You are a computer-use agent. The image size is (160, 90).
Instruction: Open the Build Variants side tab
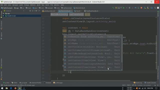[x=1, y=63]
